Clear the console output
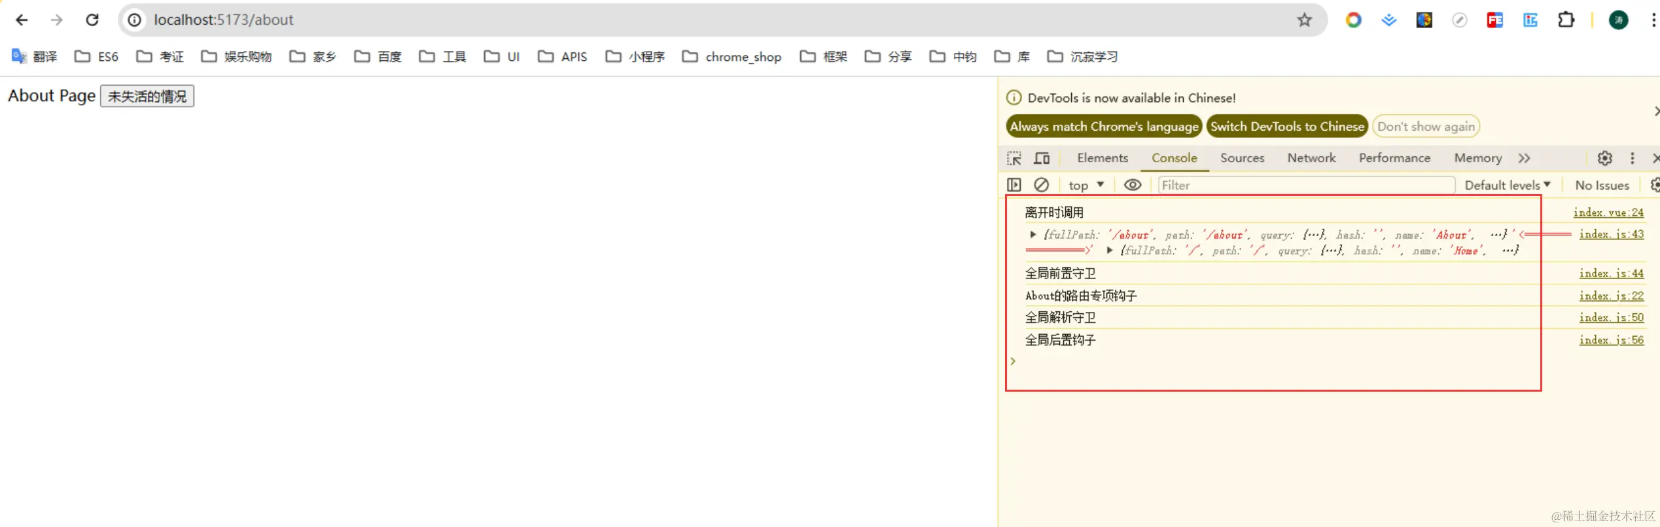Image resolution: width=1660 pixels, height=527 pixels. click(1042, 185)
